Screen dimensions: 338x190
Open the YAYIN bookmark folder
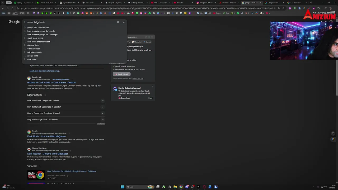click(15, 13)
